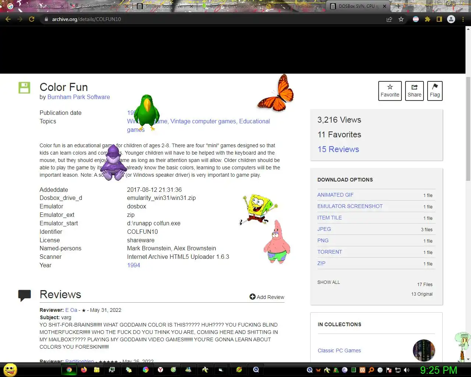Download the TORRENT file
The image size is (471, 377).
pos(330,252)
